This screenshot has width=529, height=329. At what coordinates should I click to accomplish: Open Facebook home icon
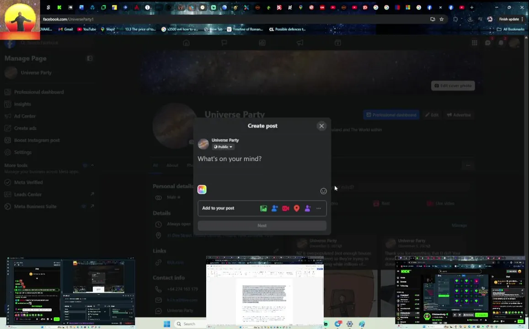(186, 43)
